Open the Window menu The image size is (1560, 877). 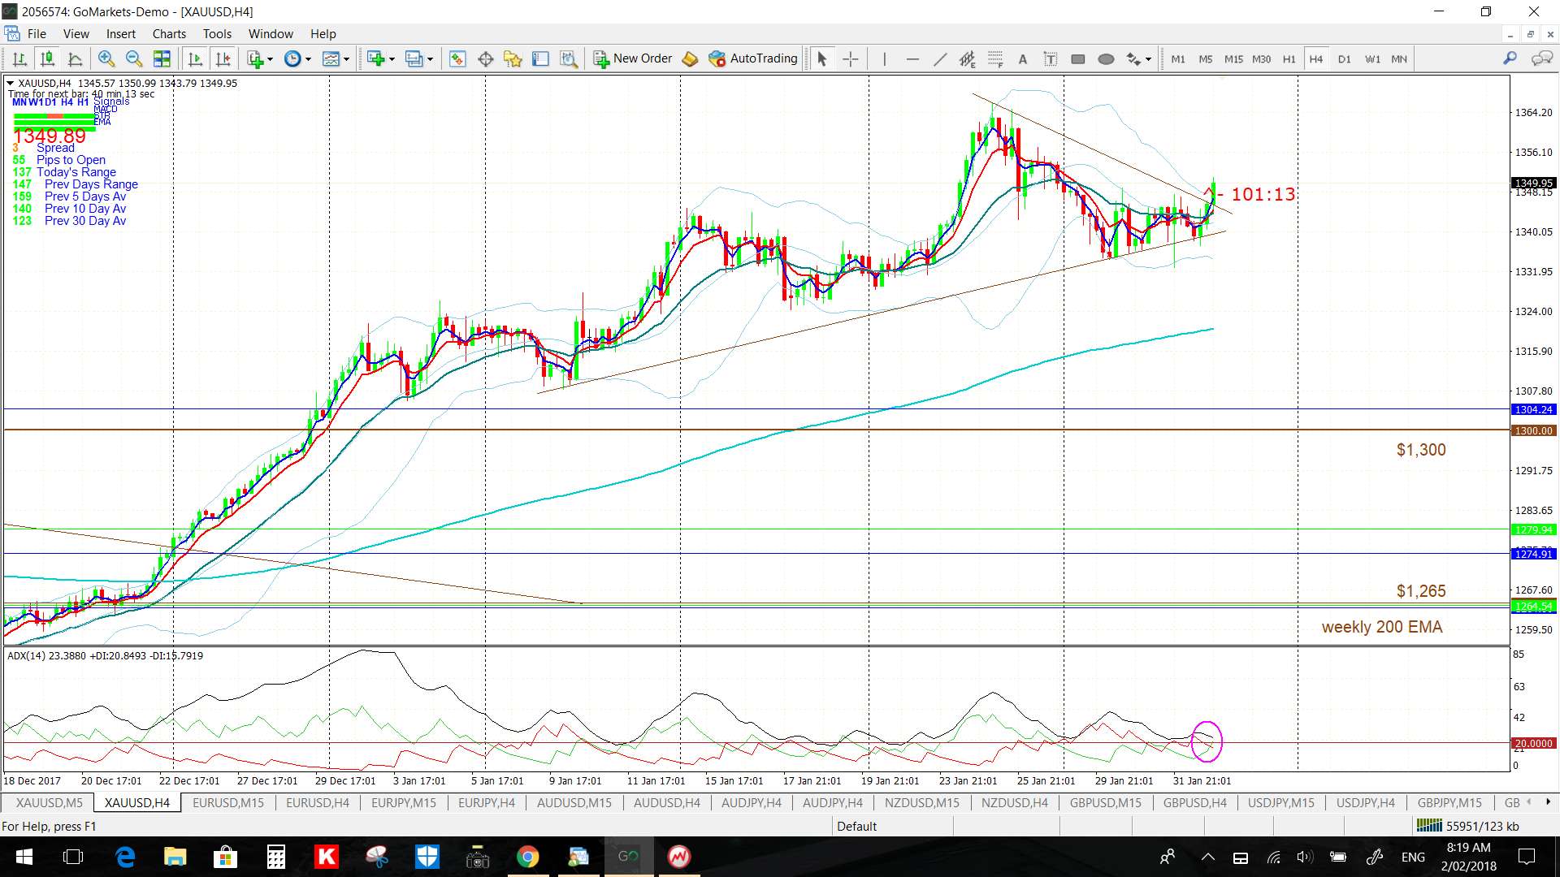point(271,33)
